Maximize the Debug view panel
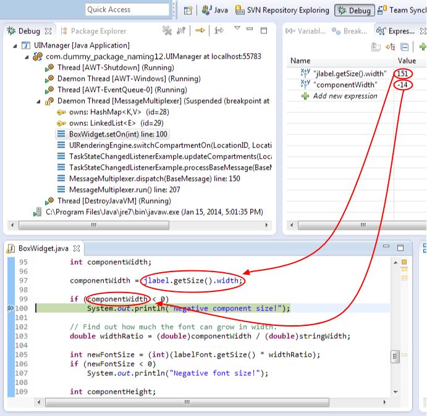The width and height of the screenshot is (427, 416). click(264, 30)
